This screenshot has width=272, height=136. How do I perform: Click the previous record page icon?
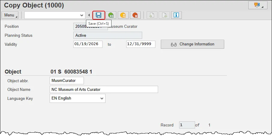pos(152,15)
